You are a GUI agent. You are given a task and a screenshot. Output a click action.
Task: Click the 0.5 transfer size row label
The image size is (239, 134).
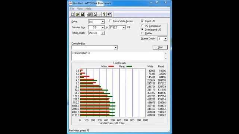click(x=77, y=71)
